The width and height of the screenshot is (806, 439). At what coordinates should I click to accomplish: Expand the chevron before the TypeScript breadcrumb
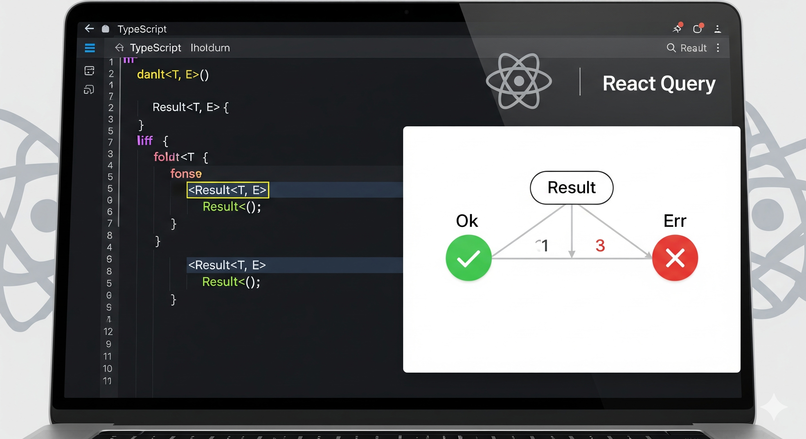(119, 48)
